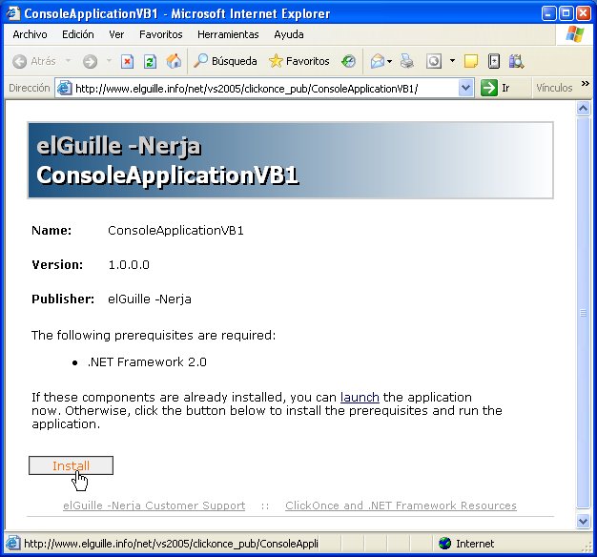Follow the launch link

click(360, 397)
